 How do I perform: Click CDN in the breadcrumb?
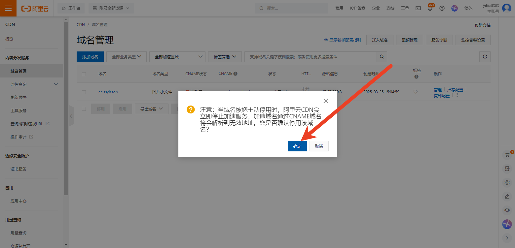coord(81,25)
